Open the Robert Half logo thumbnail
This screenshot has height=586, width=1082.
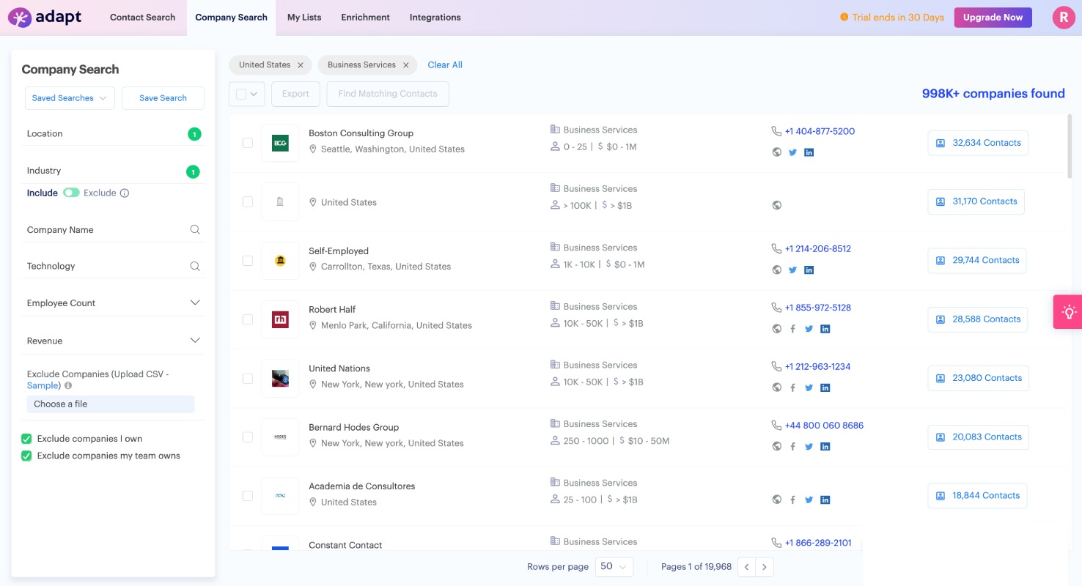[280, 319]
